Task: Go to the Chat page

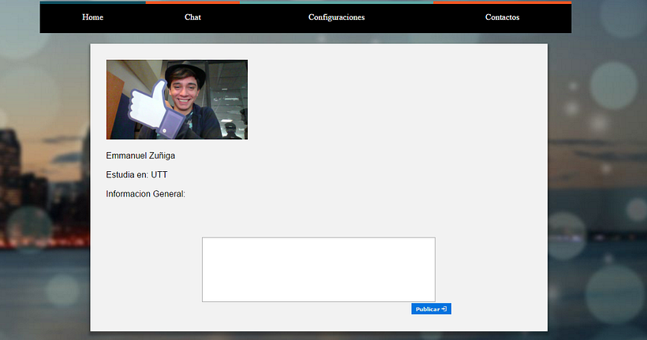Action: pyautogui.click(x=193, y=17)
